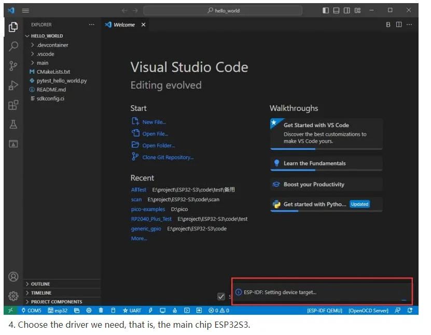Open SDK configuration gear in status bar

89,311
